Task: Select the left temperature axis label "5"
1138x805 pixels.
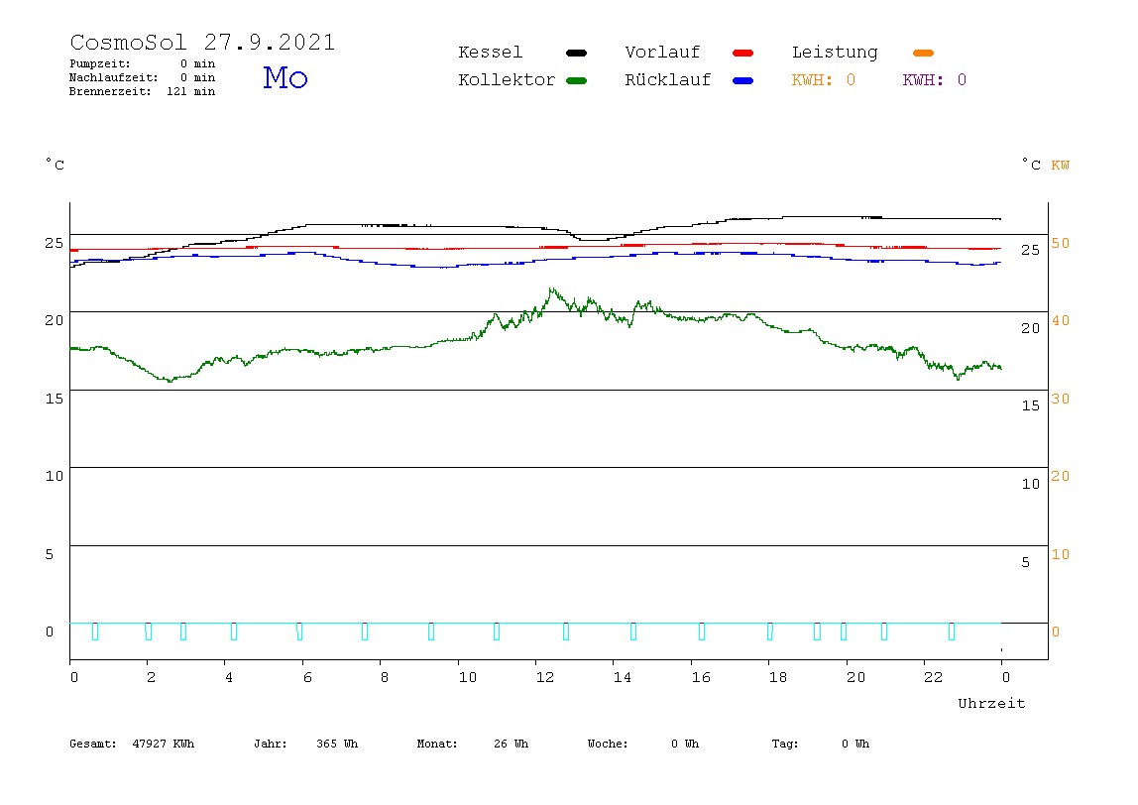Action: pyautogui.click(x=50, y=554)
